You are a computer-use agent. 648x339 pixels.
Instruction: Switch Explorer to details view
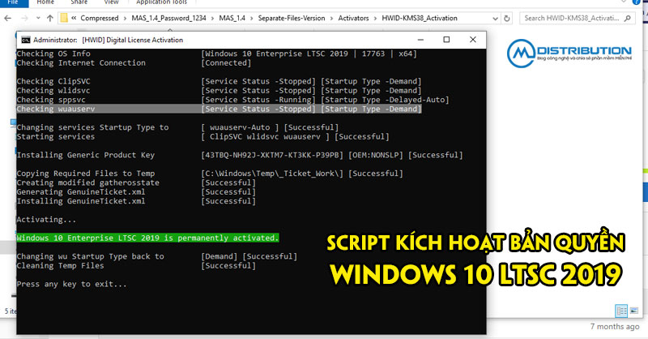621,311
